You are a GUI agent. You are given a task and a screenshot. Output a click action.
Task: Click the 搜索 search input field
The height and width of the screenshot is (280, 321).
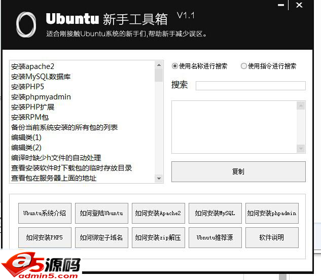pos(251,86)
